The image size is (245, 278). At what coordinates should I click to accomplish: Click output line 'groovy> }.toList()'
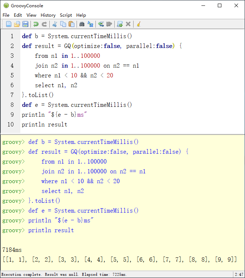pos(31,201)
